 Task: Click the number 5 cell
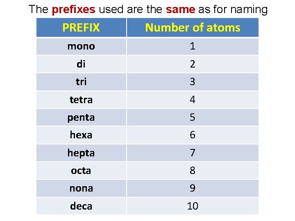coord(193,117)
